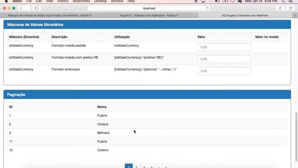Viewport: 298px width, 168px height.
Task: Open the Edit menu
Action: (x=39, y=1)
